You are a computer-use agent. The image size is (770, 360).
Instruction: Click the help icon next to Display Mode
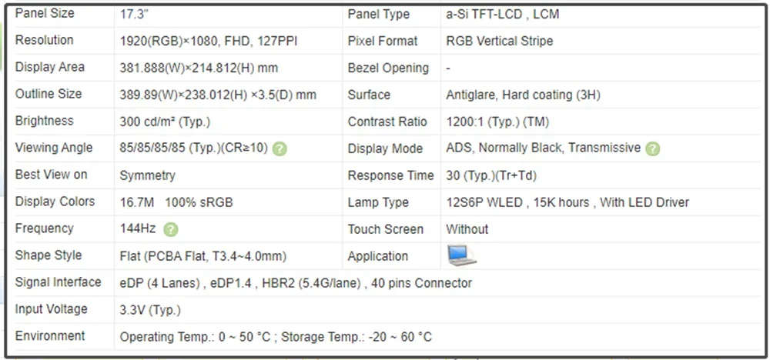(653, 148)
